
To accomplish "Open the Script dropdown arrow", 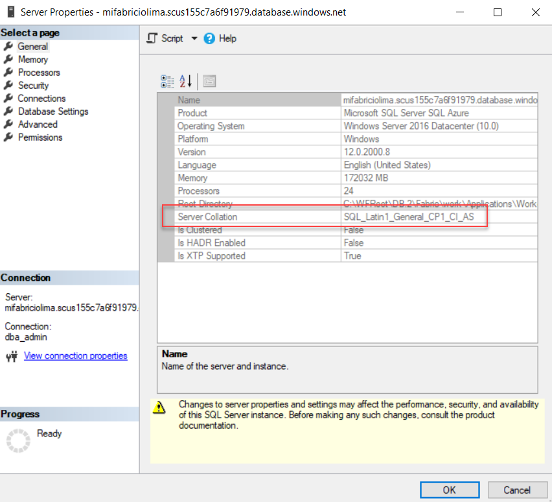I will 194,38.
